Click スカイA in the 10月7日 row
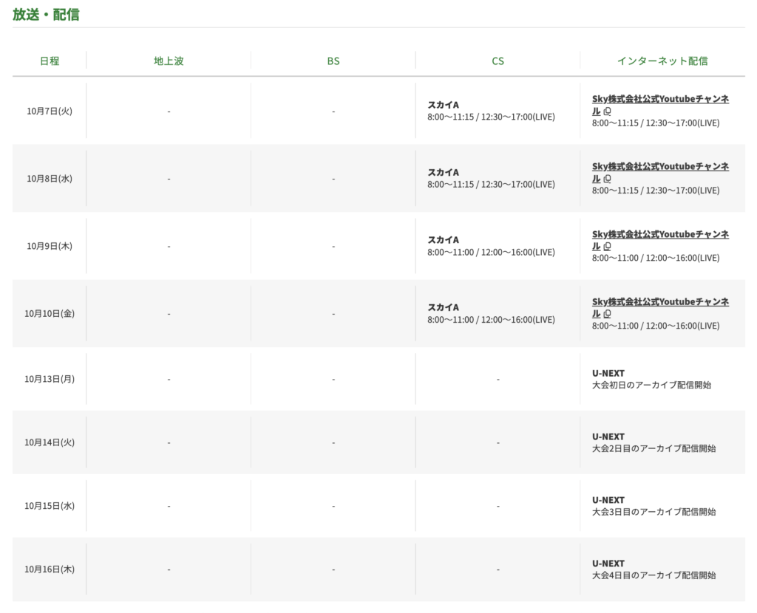The image size is (757, 613). (443, 105)
